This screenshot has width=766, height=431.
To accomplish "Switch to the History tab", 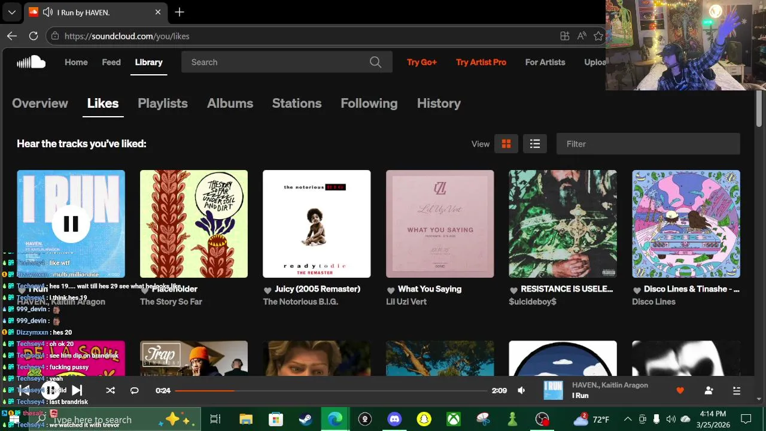I will click(439, 103).
